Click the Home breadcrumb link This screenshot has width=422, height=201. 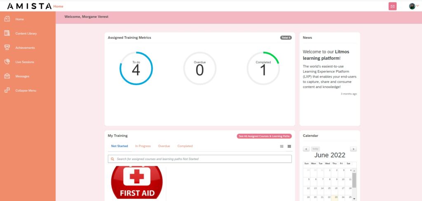59,7
